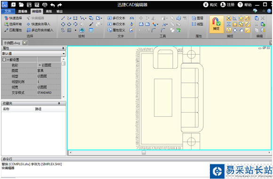Viewport: 273px width, 179px height.
Task: Select the line drawing tool
Action: coord(63,18)
